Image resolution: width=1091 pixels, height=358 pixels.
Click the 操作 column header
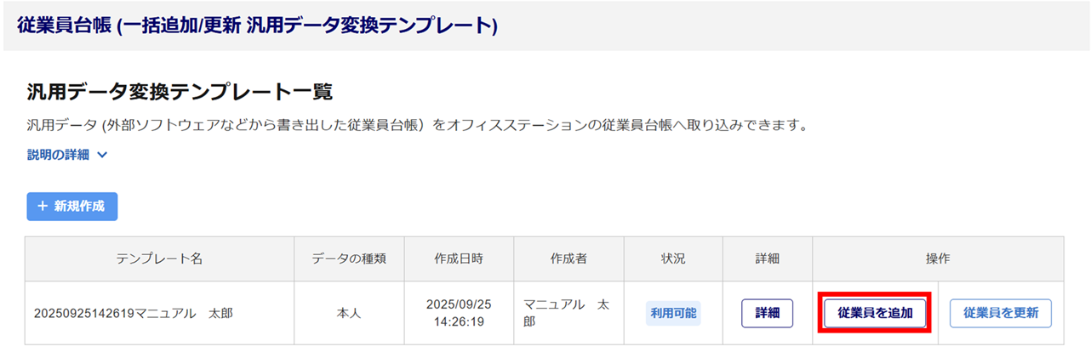pos(938,259)
